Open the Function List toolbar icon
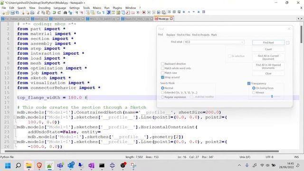Screen dimensions: 304x171 pos(128,13)
